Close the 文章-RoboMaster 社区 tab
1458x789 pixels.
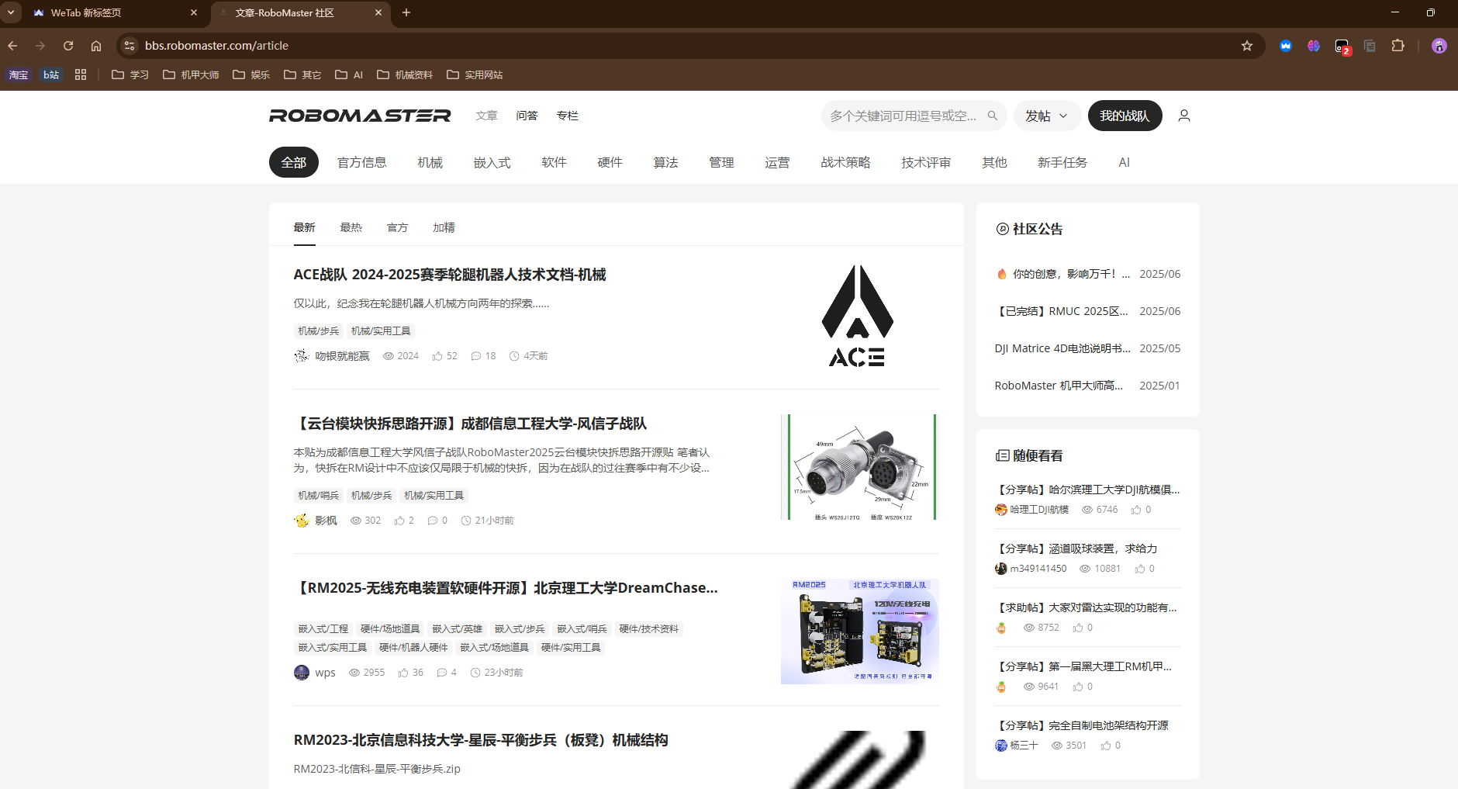378,12
